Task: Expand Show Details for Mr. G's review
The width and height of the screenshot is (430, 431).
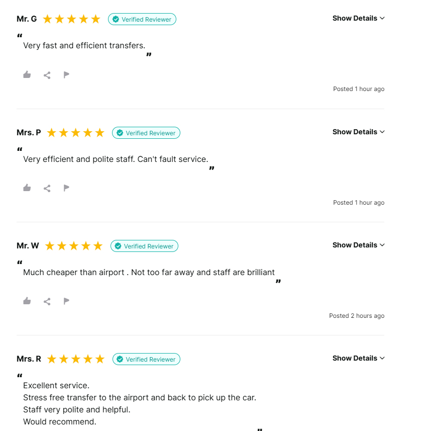Action: pos(358,18)
